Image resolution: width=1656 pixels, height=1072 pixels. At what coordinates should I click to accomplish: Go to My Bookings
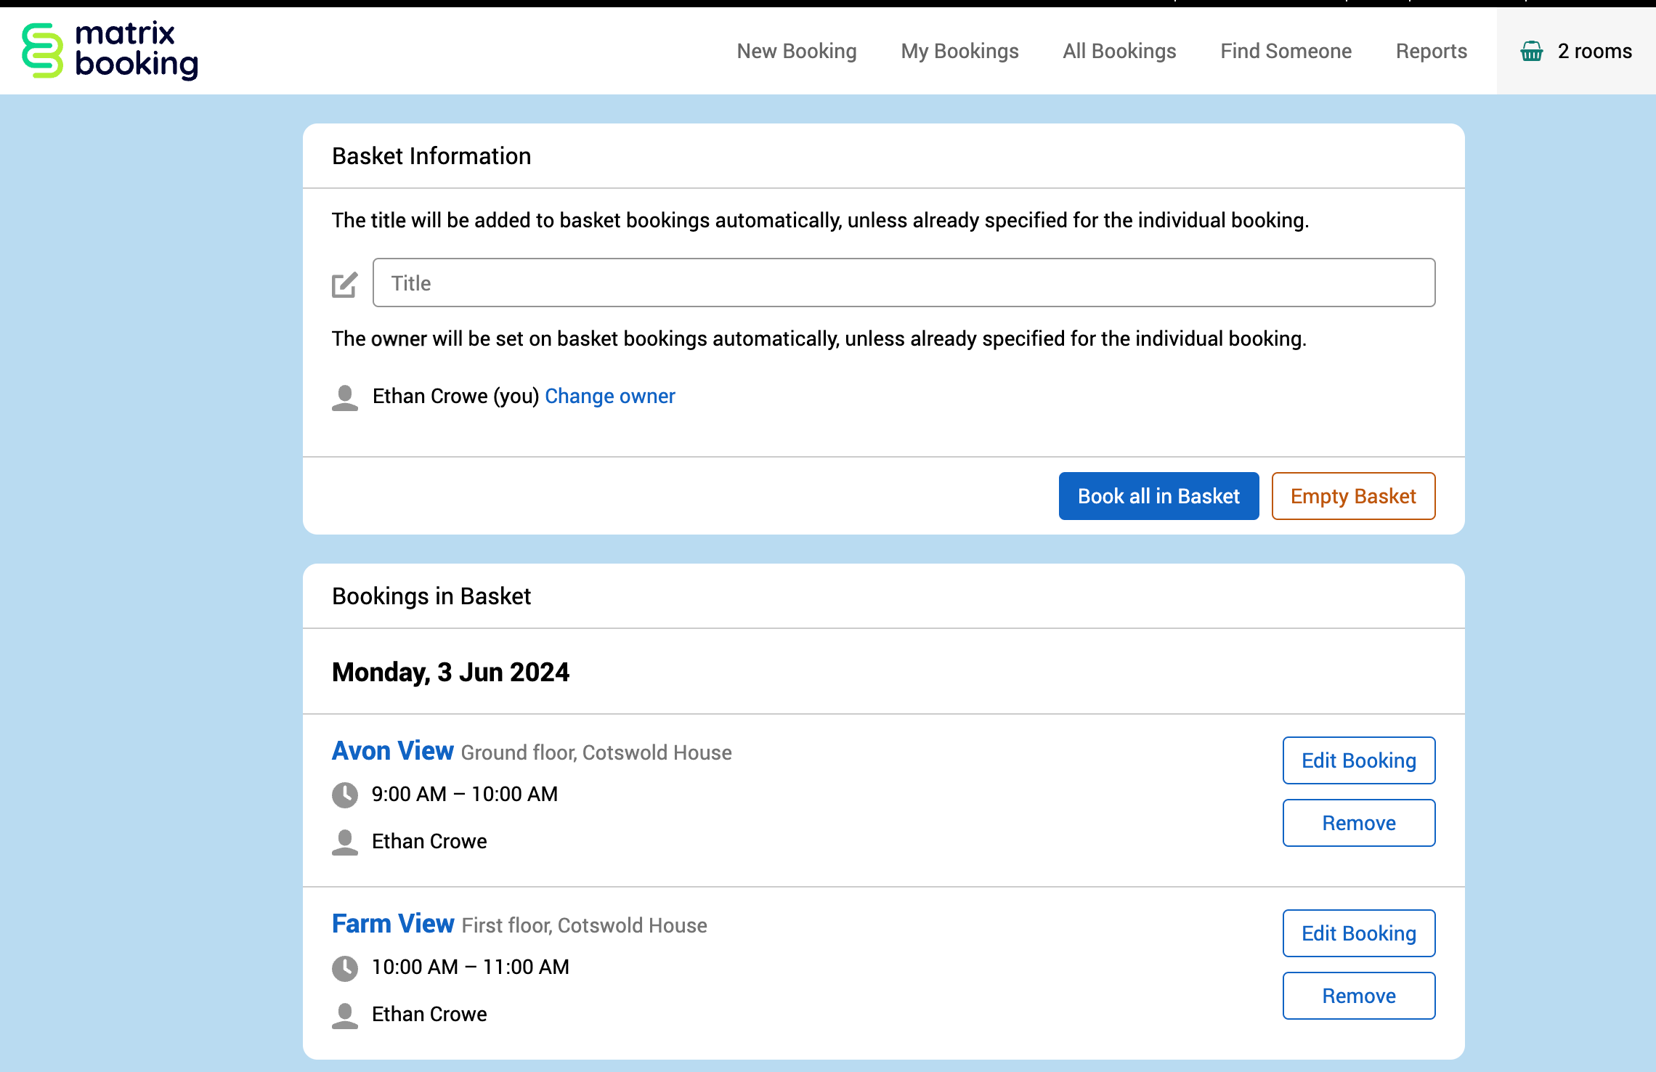click(x=959, y=51)
